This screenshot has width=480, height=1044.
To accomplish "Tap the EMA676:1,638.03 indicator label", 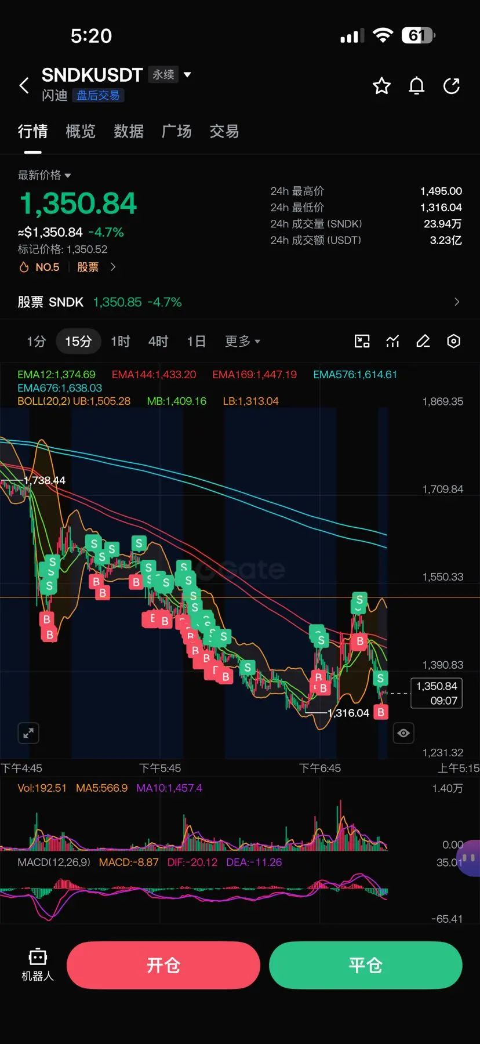I will [60, 388].
